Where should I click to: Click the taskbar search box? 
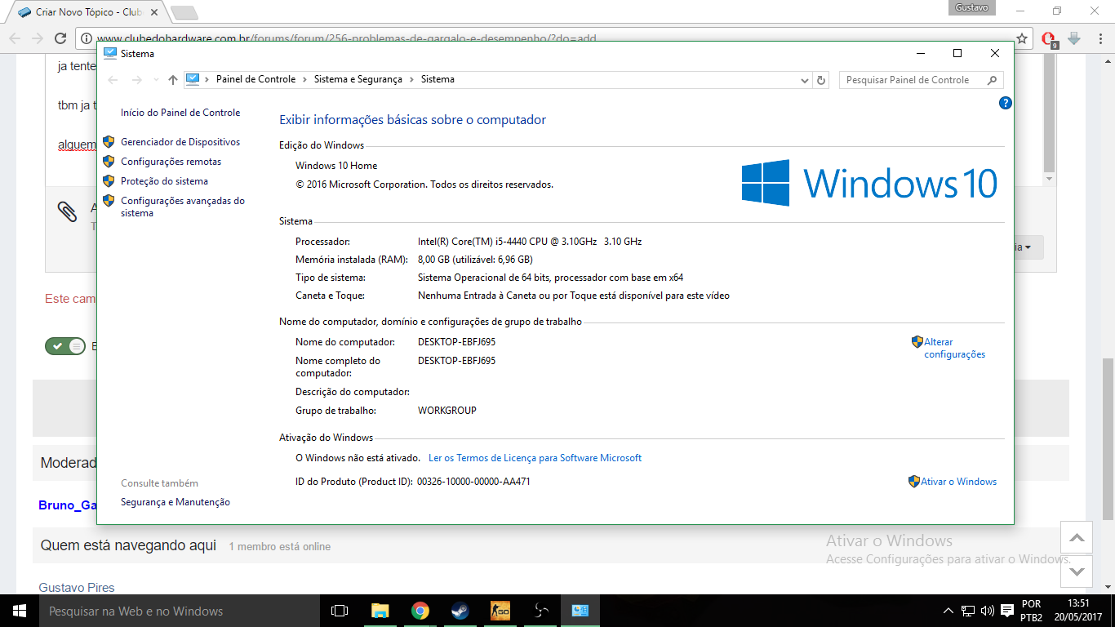click(x=179, y=611)
